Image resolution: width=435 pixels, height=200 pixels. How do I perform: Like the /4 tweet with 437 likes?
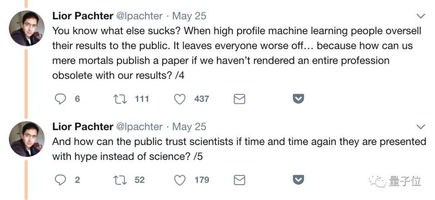(x=180, y=99)
